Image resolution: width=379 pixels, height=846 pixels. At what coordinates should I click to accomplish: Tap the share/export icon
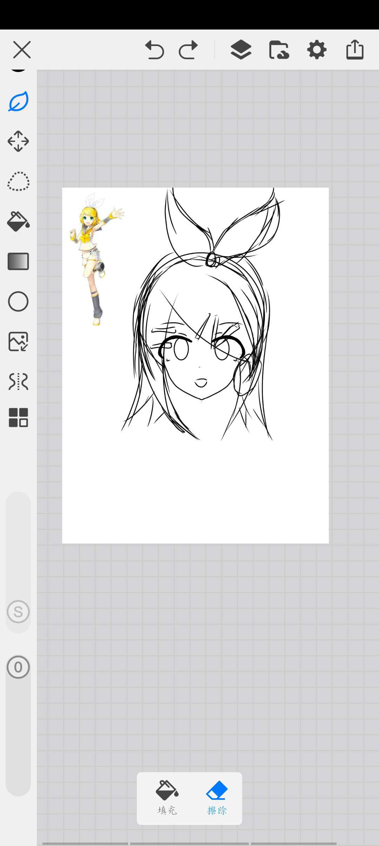tap(355, 50)
